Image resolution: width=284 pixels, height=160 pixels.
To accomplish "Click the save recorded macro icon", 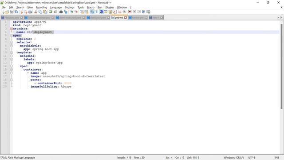I will 148,12.
